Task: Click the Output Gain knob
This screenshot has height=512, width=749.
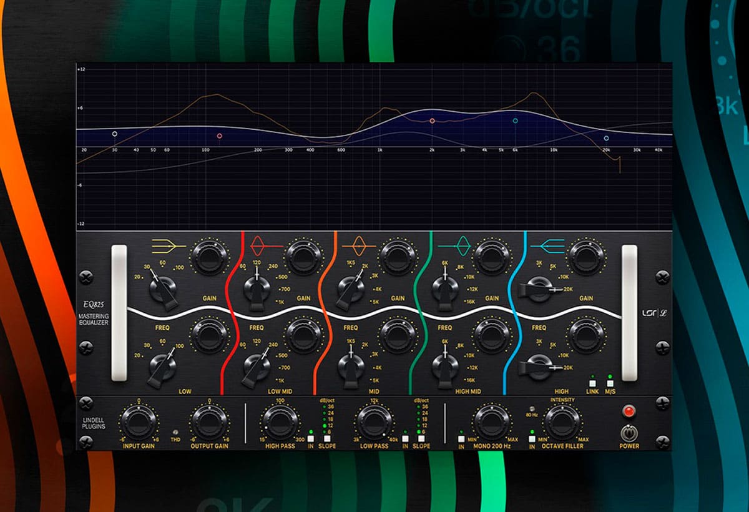Action: pos(210,422)
